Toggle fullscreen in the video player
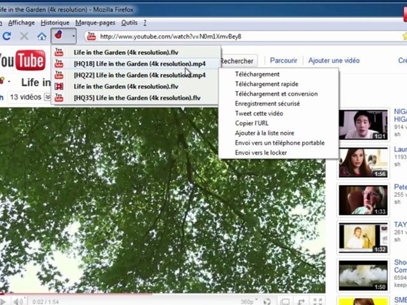407x305 pixels. (318, 301)
